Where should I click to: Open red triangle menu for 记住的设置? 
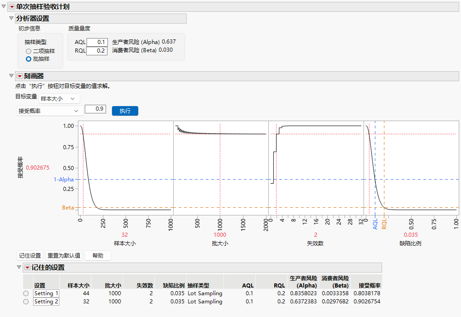27,268
